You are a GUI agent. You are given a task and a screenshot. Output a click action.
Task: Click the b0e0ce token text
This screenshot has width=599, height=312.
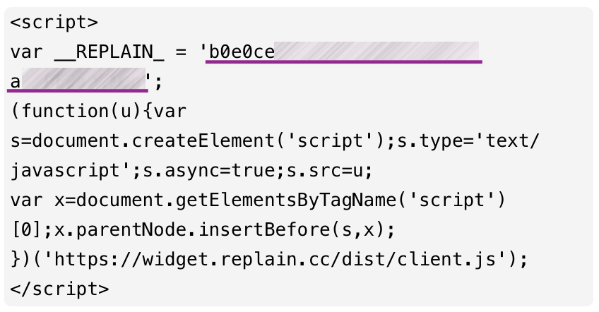click(x=242, y=53)
